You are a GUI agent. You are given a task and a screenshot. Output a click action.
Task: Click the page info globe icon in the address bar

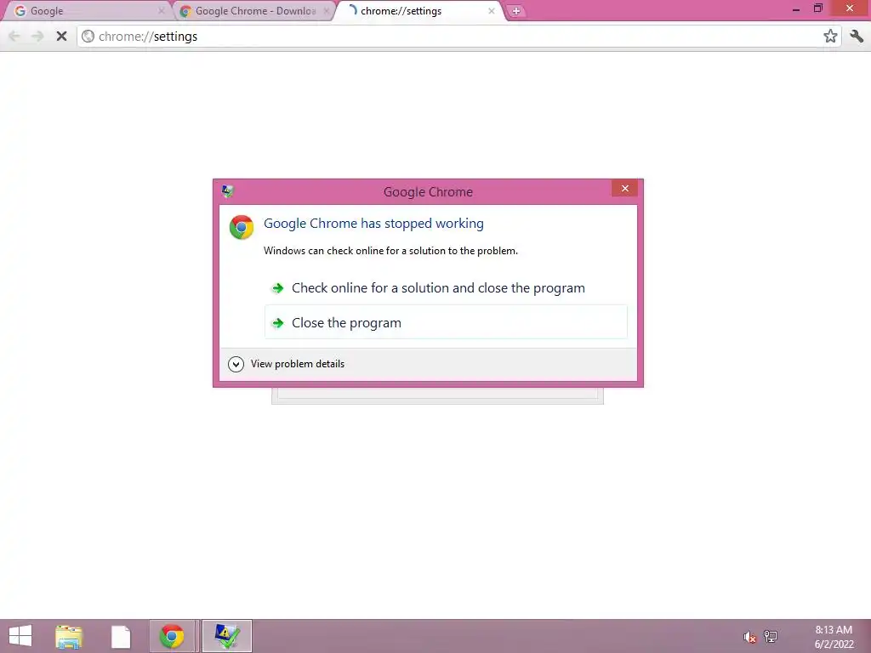click(x=88, y=36)
